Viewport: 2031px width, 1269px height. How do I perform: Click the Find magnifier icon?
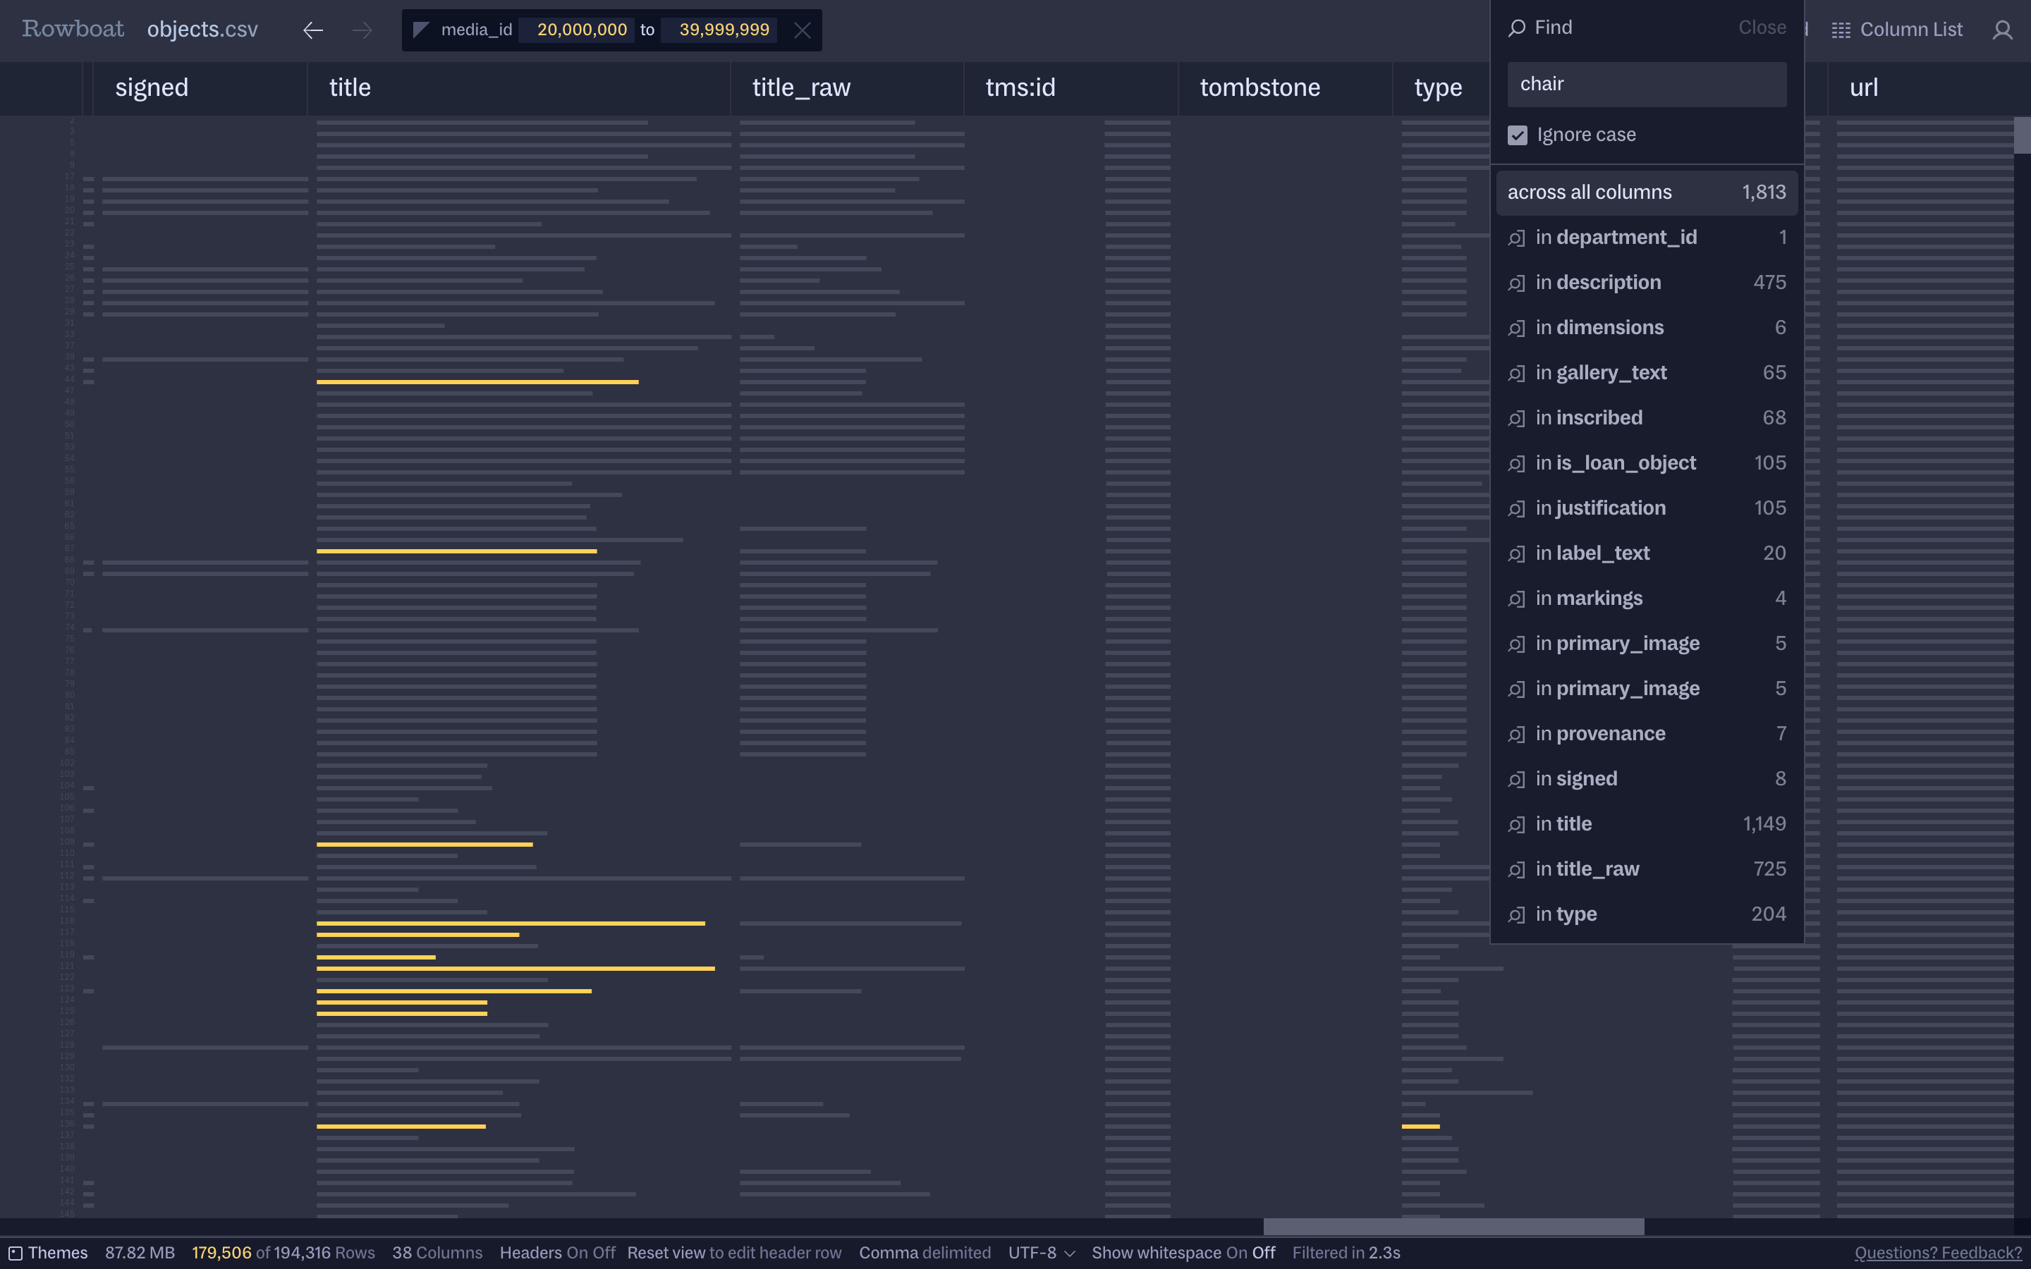1516,27
